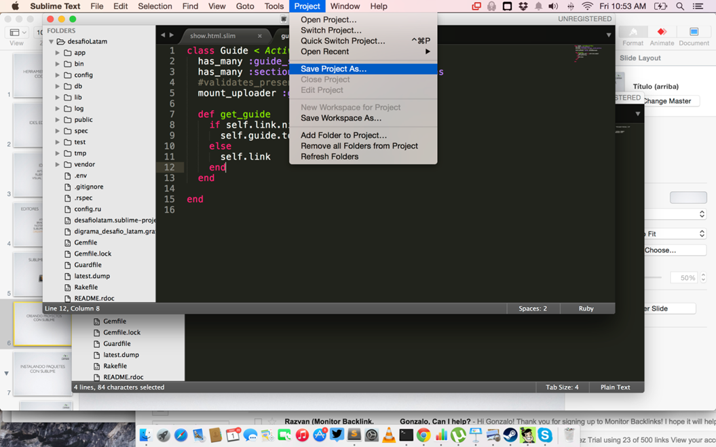Open Steam from the Dock
The width and height of the screenshot is (716, 447).
(x=510, y=435)
